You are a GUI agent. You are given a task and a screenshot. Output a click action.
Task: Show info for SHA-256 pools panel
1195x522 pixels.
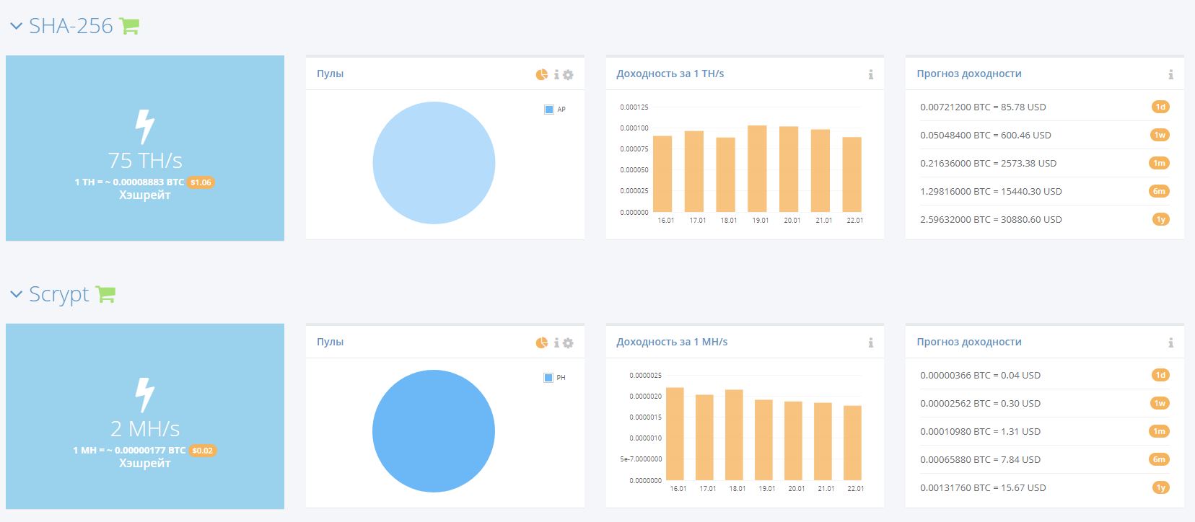[556, 74]
